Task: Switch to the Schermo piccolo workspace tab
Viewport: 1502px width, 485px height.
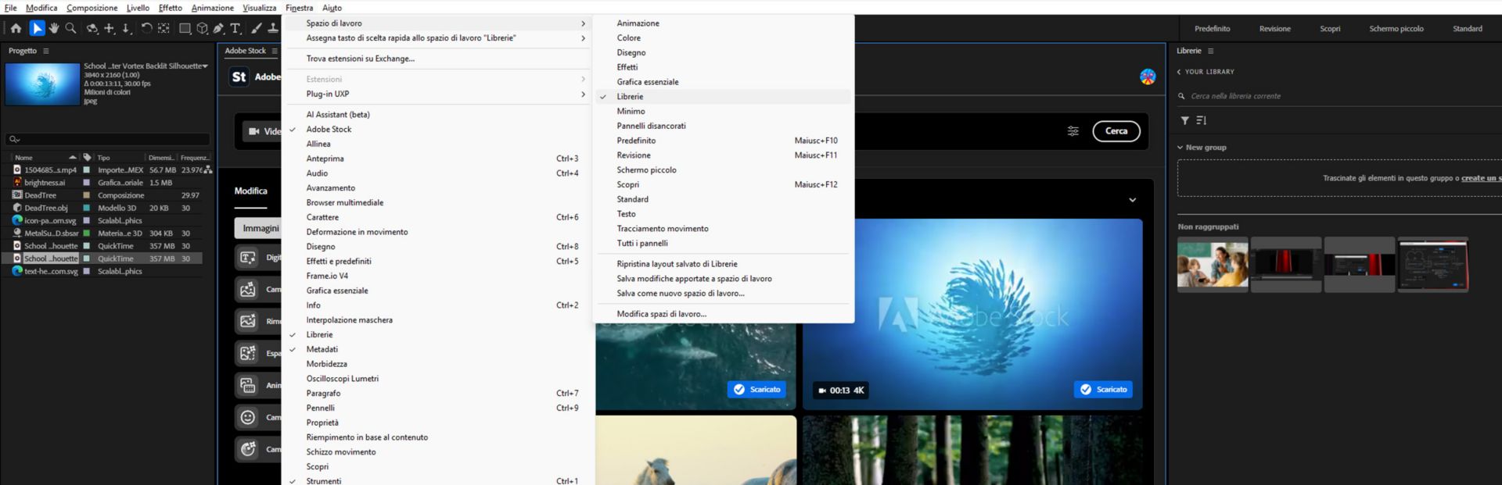Action: (x=1396, y=29)
